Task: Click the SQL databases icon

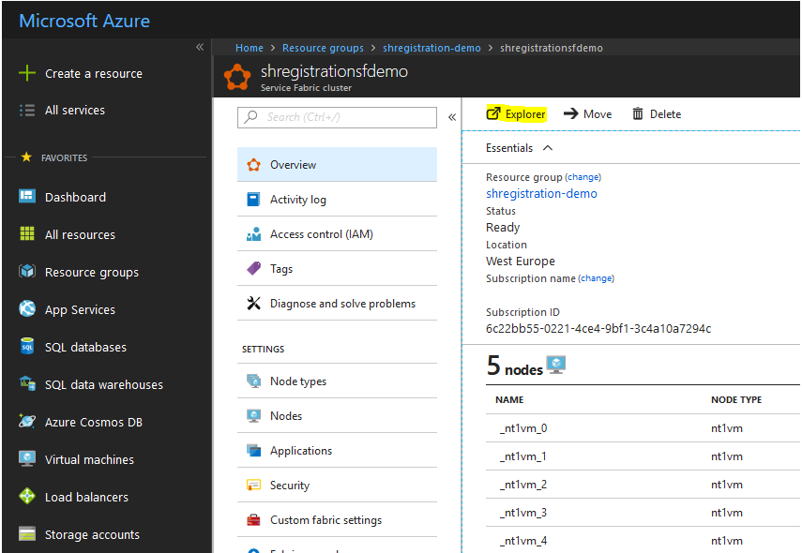Action: [x=27, y=346]
